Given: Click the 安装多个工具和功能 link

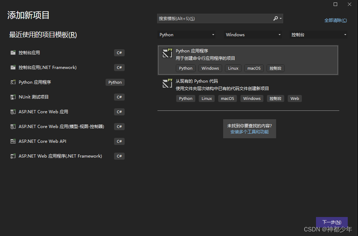Looking at the screenshot, I should 250,132.
